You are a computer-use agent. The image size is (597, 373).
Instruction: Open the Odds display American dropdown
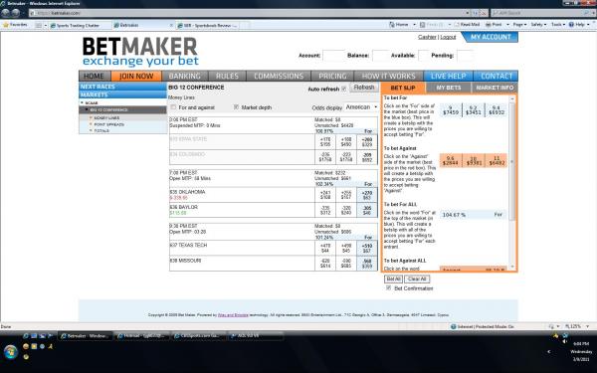point(361,107)
